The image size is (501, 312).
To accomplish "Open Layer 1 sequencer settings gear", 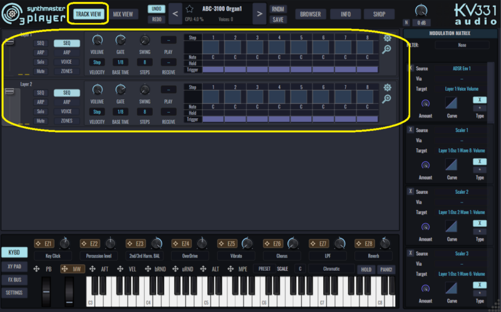I will tap(388, 38).
